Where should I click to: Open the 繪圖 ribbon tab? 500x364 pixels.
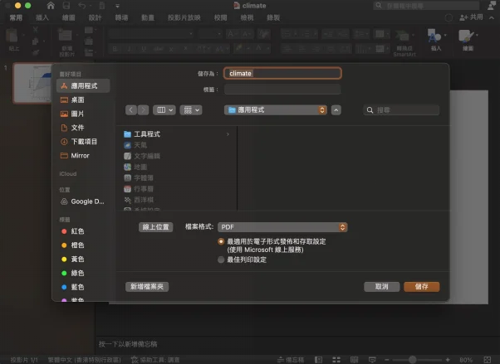click(x=69, y=18)
